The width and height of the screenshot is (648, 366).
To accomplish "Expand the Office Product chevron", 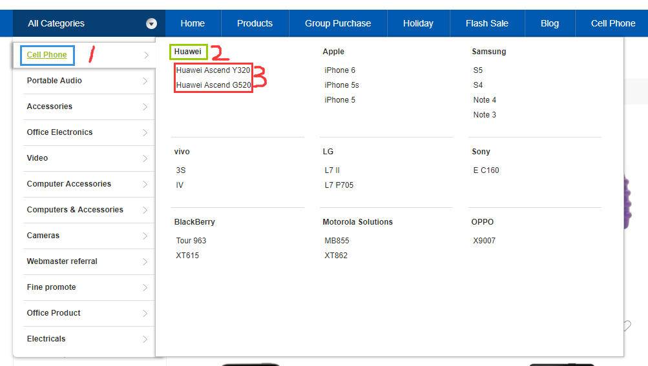I will 145,313.
